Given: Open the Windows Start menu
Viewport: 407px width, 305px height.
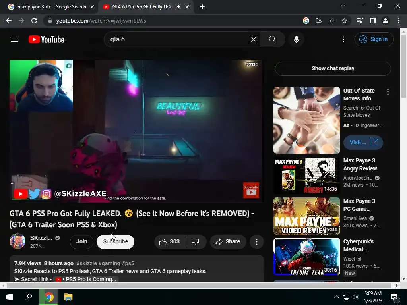Looking at the screenshot, I should (10, 297).
